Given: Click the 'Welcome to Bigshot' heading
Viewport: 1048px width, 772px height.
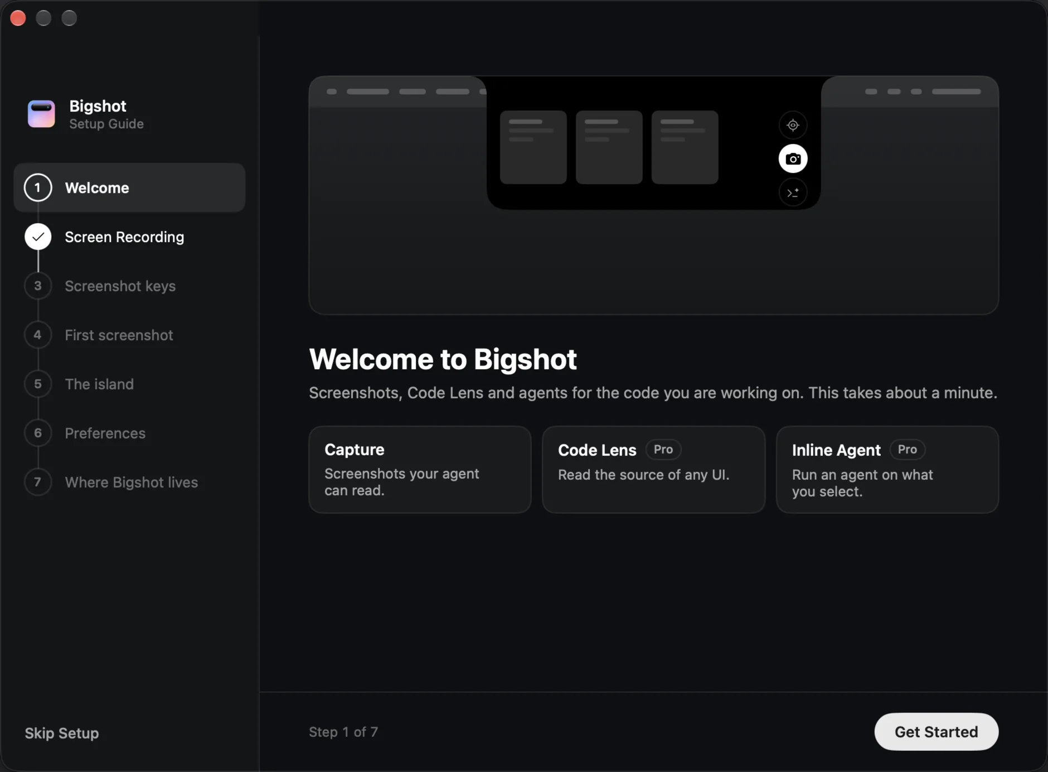Looking at the screenshot, I should tap(443, 359).
